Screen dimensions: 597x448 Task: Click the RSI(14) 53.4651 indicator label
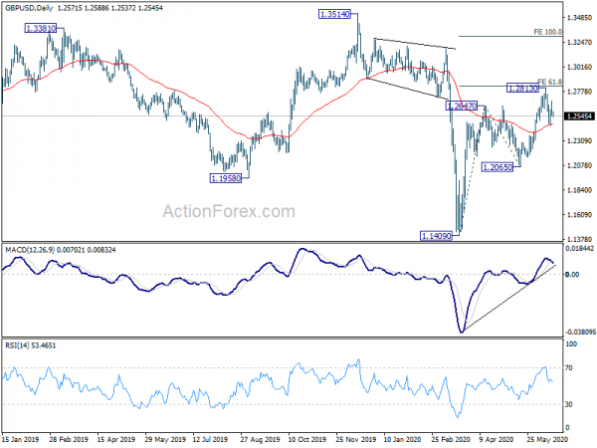30,345
